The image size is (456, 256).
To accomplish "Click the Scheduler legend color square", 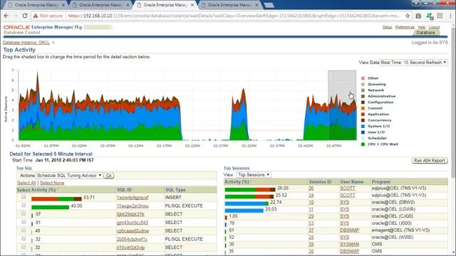I will click(x=363, y=138).
